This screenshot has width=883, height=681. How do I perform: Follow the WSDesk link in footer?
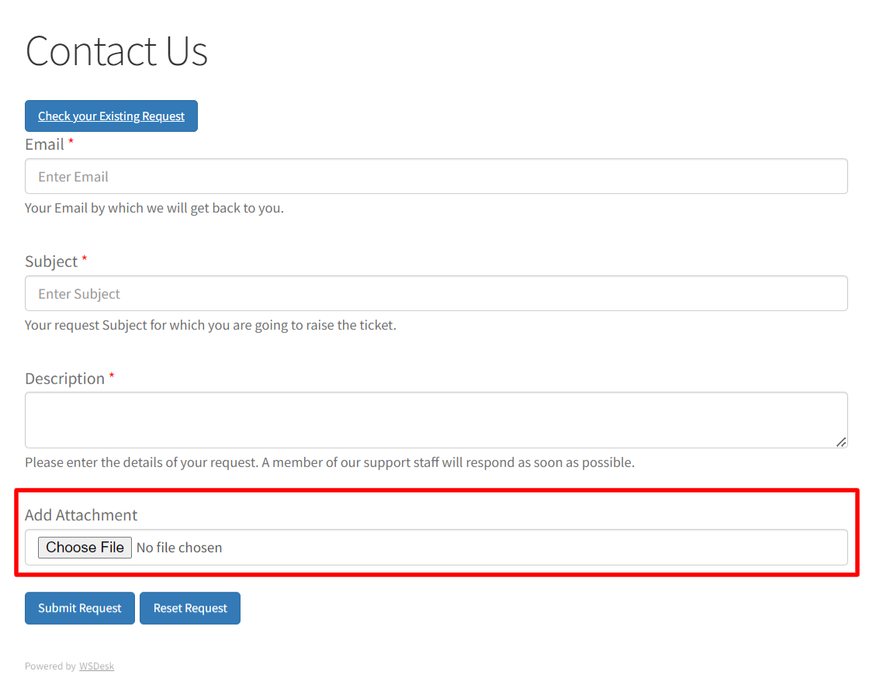pyautogui.click(x=96, y=665)
